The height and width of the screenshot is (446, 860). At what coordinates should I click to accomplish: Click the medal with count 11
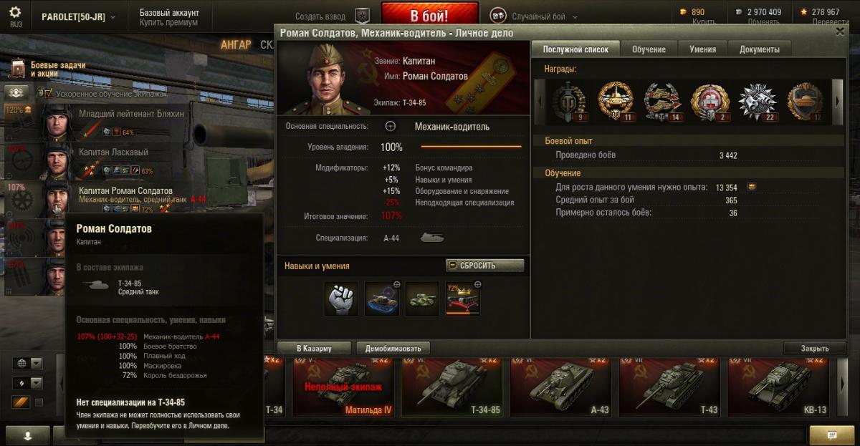[616, 102]
